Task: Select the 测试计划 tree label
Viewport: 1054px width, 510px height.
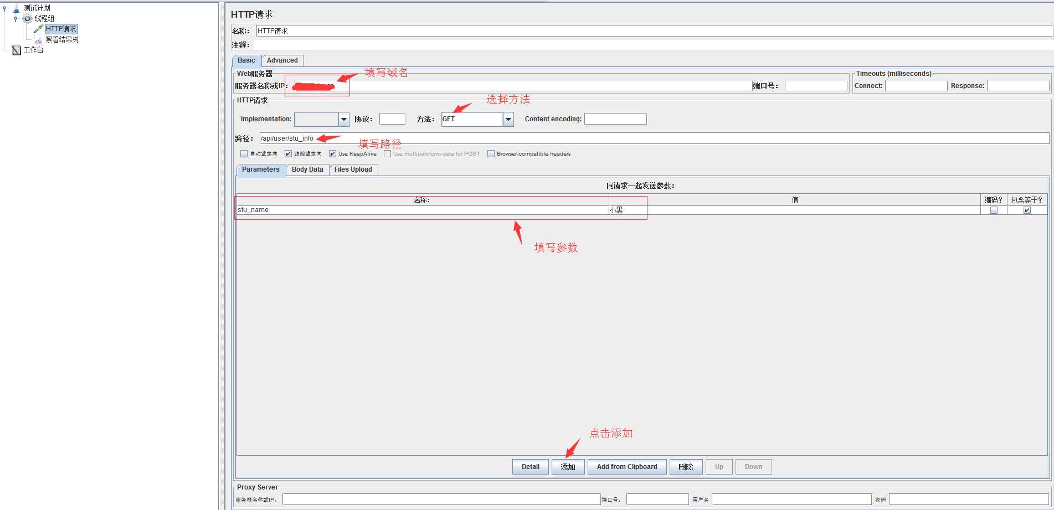Action: 37,8
